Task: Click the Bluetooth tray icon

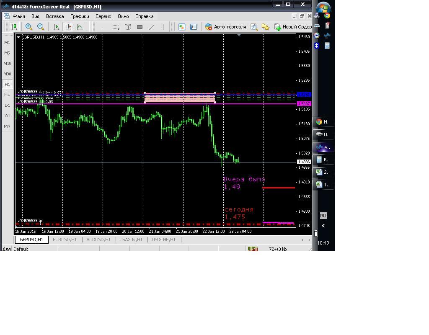Action: pos(317,46)
